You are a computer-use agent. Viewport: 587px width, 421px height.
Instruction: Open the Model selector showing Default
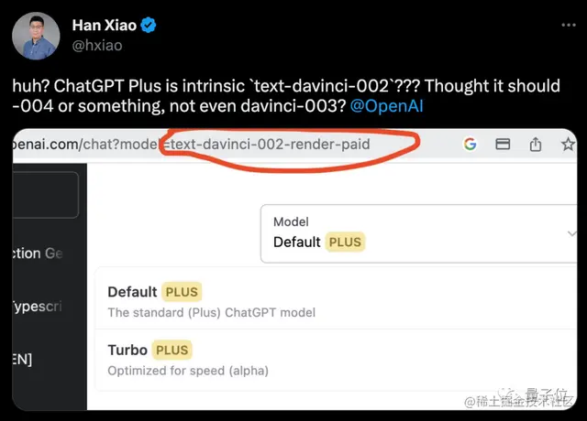tap(418, 234)
